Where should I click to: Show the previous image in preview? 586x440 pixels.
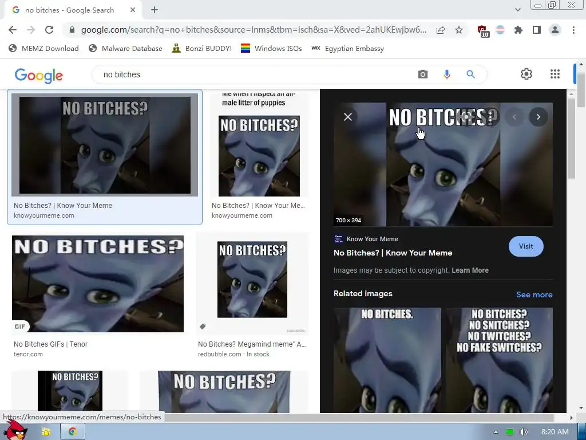coord(514,117)
